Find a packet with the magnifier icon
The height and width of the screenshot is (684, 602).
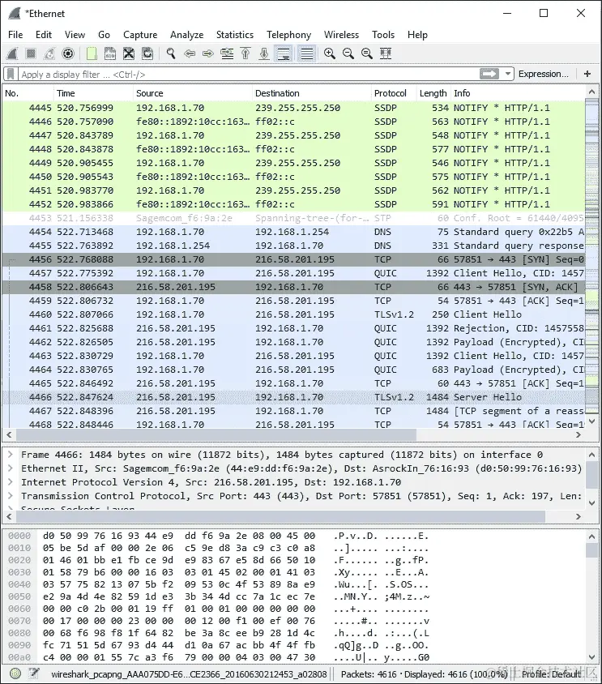click(x=171, y=53)
